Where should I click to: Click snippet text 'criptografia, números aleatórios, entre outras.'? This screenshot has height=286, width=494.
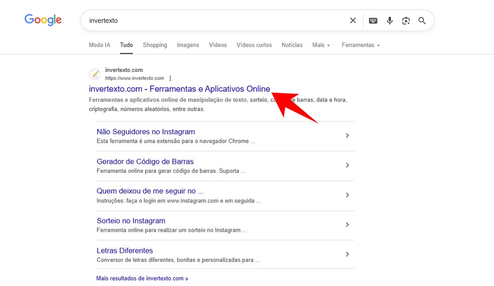tap(147, 109)
